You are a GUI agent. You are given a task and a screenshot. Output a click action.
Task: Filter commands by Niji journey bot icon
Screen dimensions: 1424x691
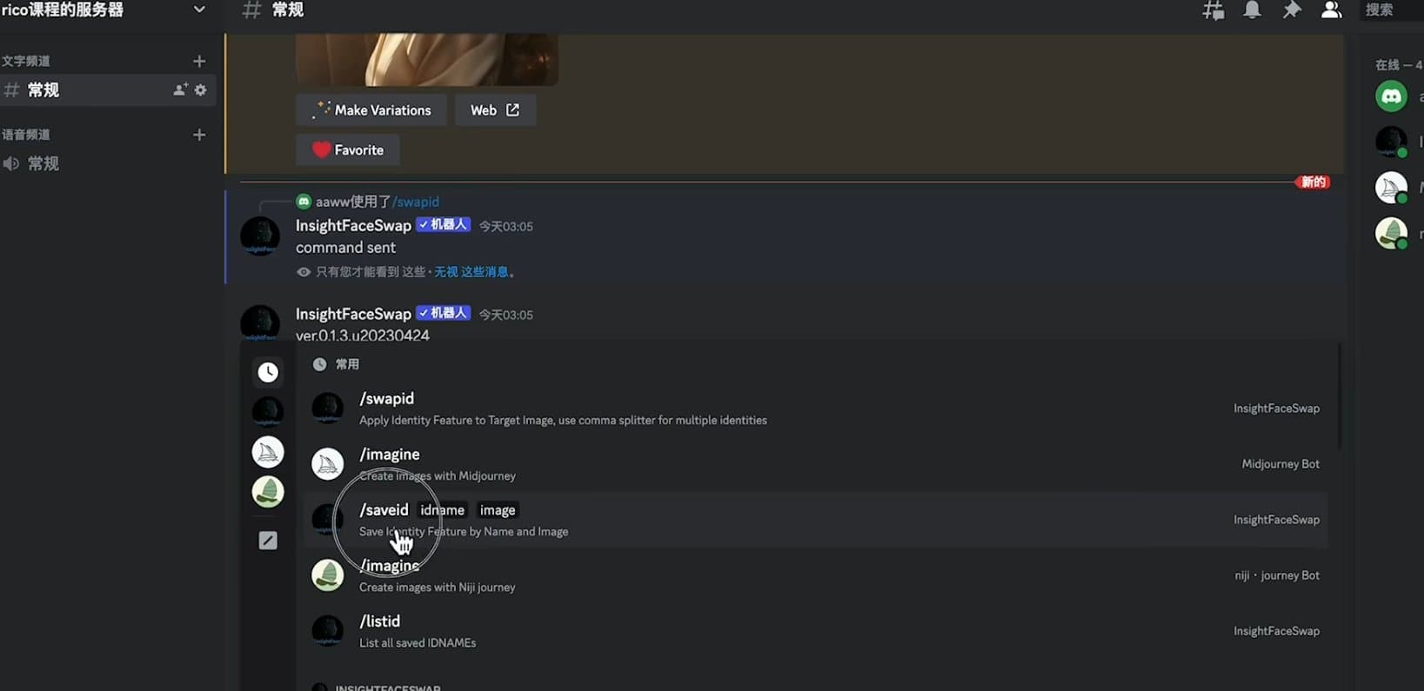tap(268, 492)
